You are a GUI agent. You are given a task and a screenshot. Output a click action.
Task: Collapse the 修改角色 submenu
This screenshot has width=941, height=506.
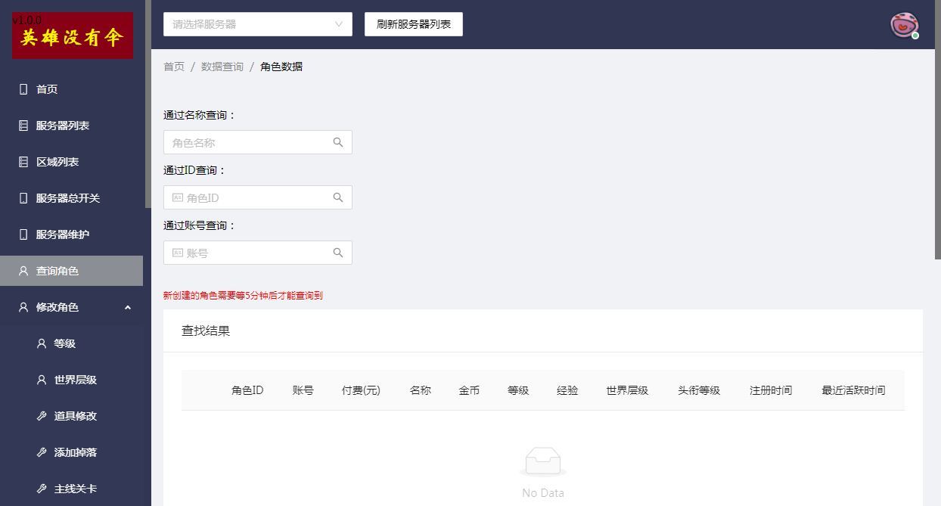(127, 307)
